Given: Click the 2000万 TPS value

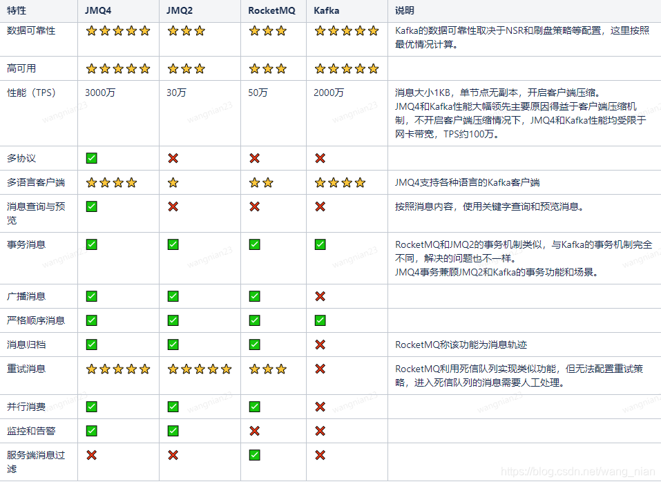Looking at the screenshot, I should pyautogui.click(x=328, y=93).
